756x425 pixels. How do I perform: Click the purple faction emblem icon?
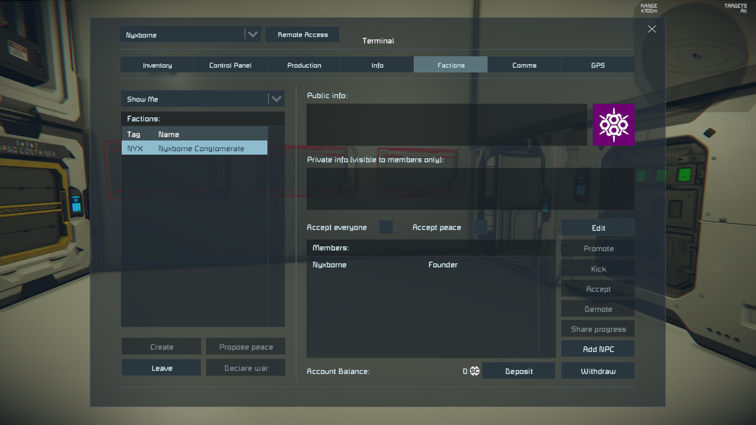(613, 125)
